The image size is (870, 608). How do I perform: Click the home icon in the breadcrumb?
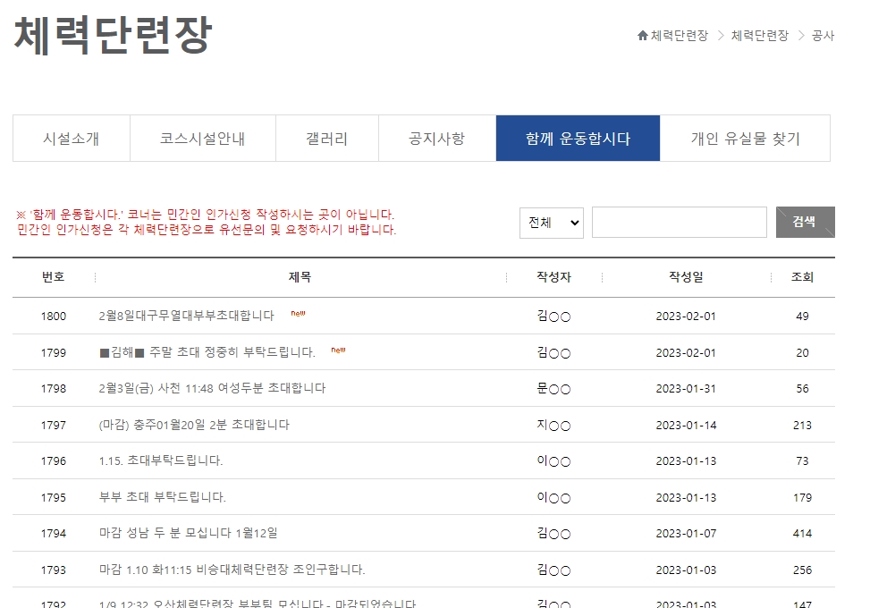tap(641, 37)
